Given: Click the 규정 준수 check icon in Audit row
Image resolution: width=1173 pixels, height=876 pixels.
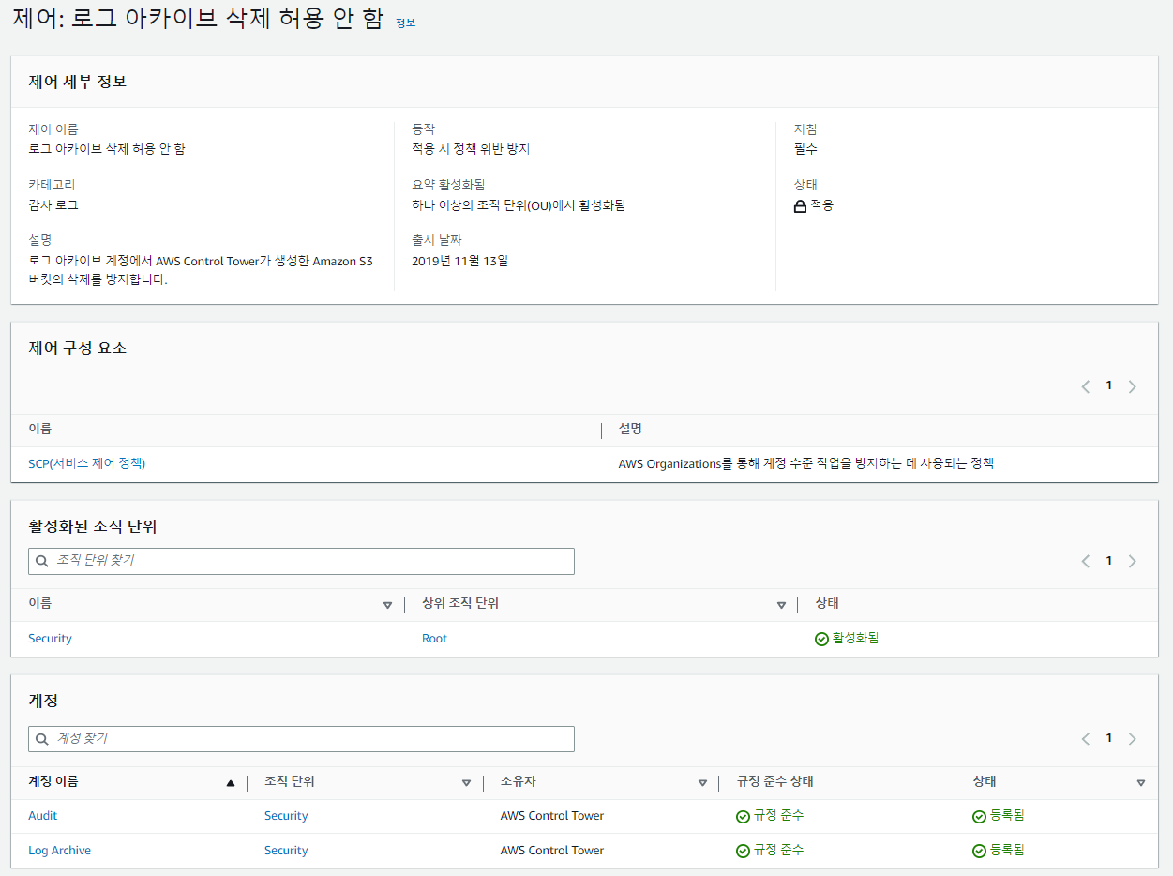Looking at the screenshot, I should (x=743, y=817).
